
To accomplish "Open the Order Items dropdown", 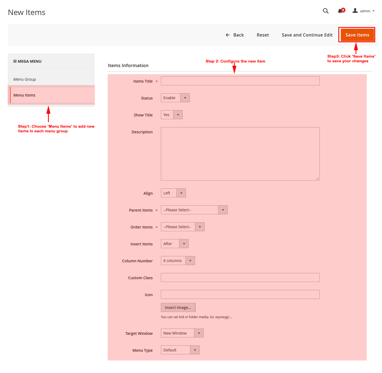I will point(182,227).
